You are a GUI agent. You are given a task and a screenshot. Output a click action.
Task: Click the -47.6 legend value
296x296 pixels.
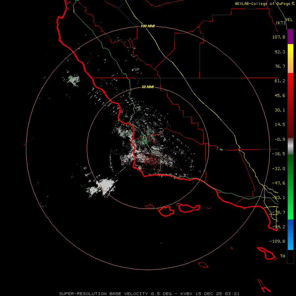(279, 183)
